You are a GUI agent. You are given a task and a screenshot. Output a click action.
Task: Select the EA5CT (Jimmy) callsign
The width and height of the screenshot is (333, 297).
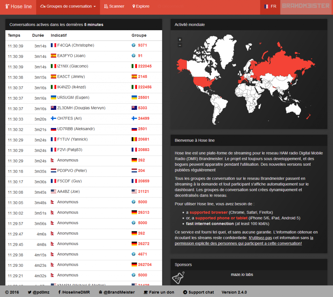tap(71, 77)
